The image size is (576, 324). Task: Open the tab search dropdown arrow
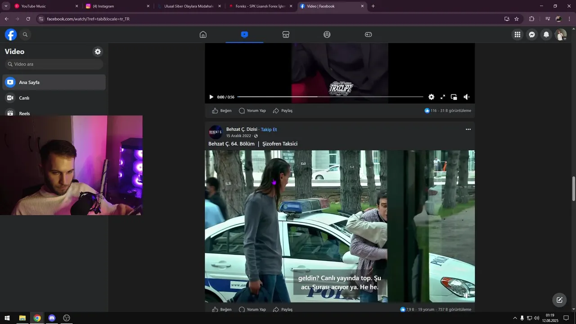click(6, 6)
